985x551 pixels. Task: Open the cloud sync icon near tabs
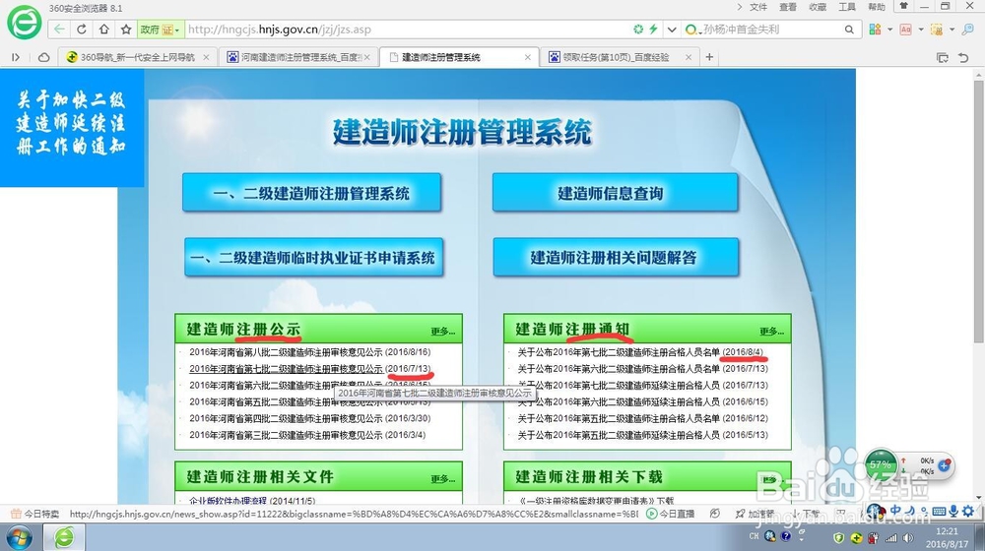pos(43,57)
